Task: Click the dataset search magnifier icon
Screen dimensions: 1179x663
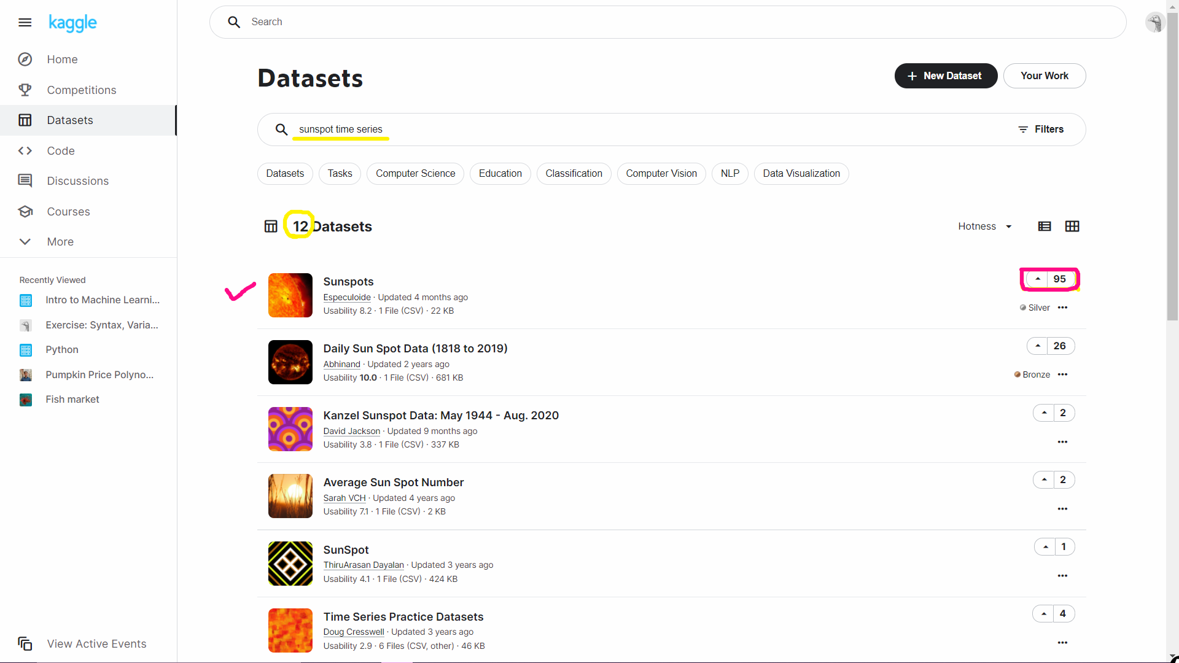Action: point(281,130)
